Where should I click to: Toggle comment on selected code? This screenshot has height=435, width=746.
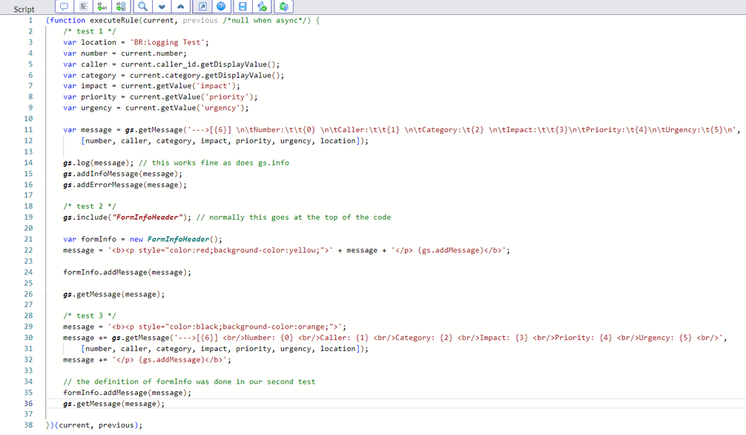pyautogui.click(x=65, y=6)
